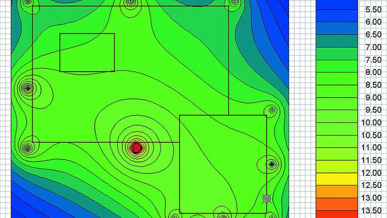Select the dark blue diamond marker on left edge

click(28, 87)
